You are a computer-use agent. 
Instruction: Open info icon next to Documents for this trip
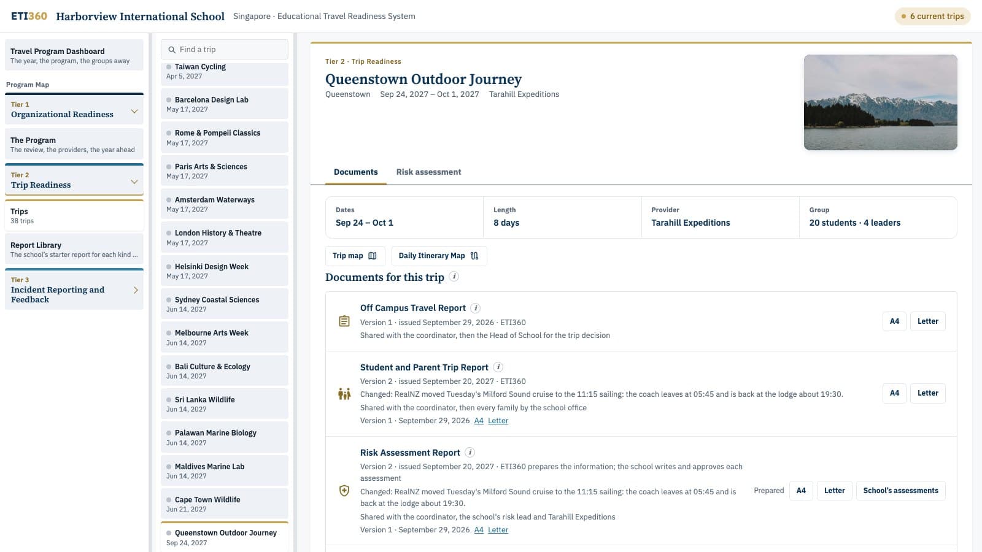pyautogui.click(x=454, y=277)
